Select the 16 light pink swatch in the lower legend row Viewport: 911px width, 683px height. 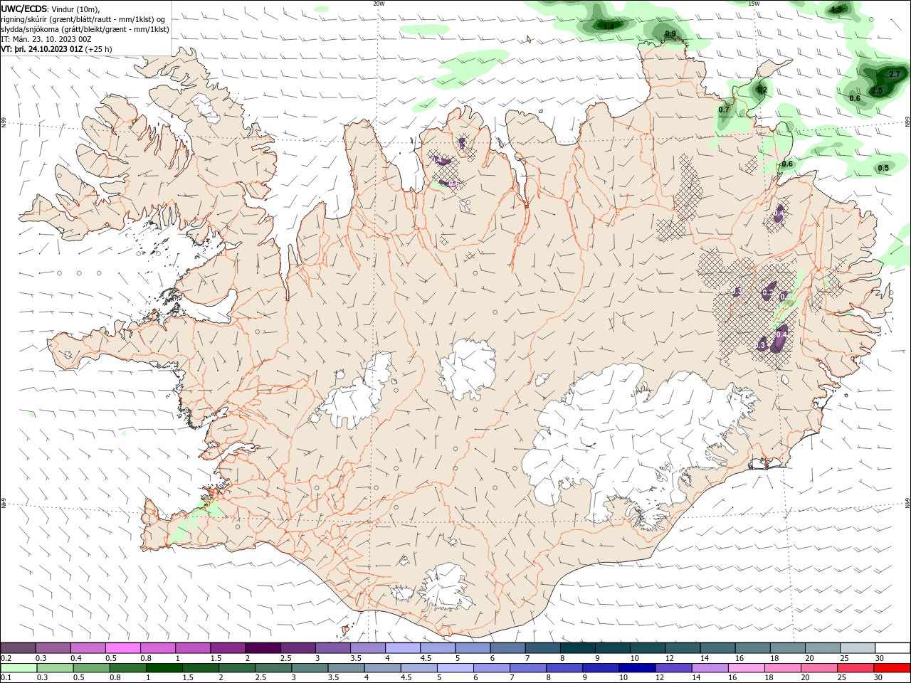745,668
